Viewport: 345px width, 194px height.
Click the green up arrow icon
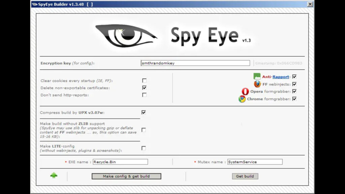coord(54,175)
